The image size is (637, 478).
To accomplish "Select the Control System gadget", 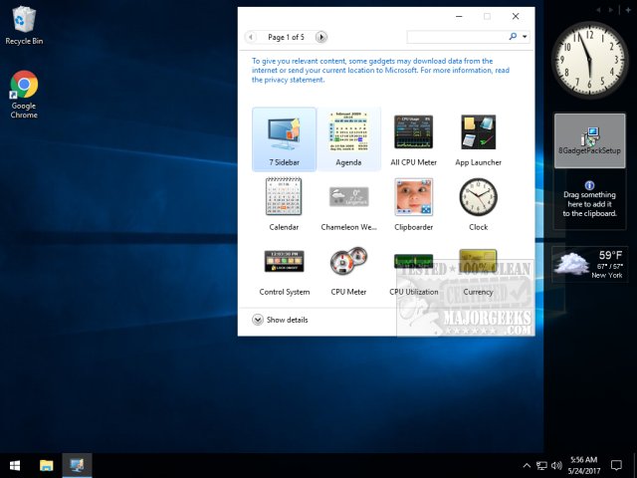I will click(x=284, y=267).
